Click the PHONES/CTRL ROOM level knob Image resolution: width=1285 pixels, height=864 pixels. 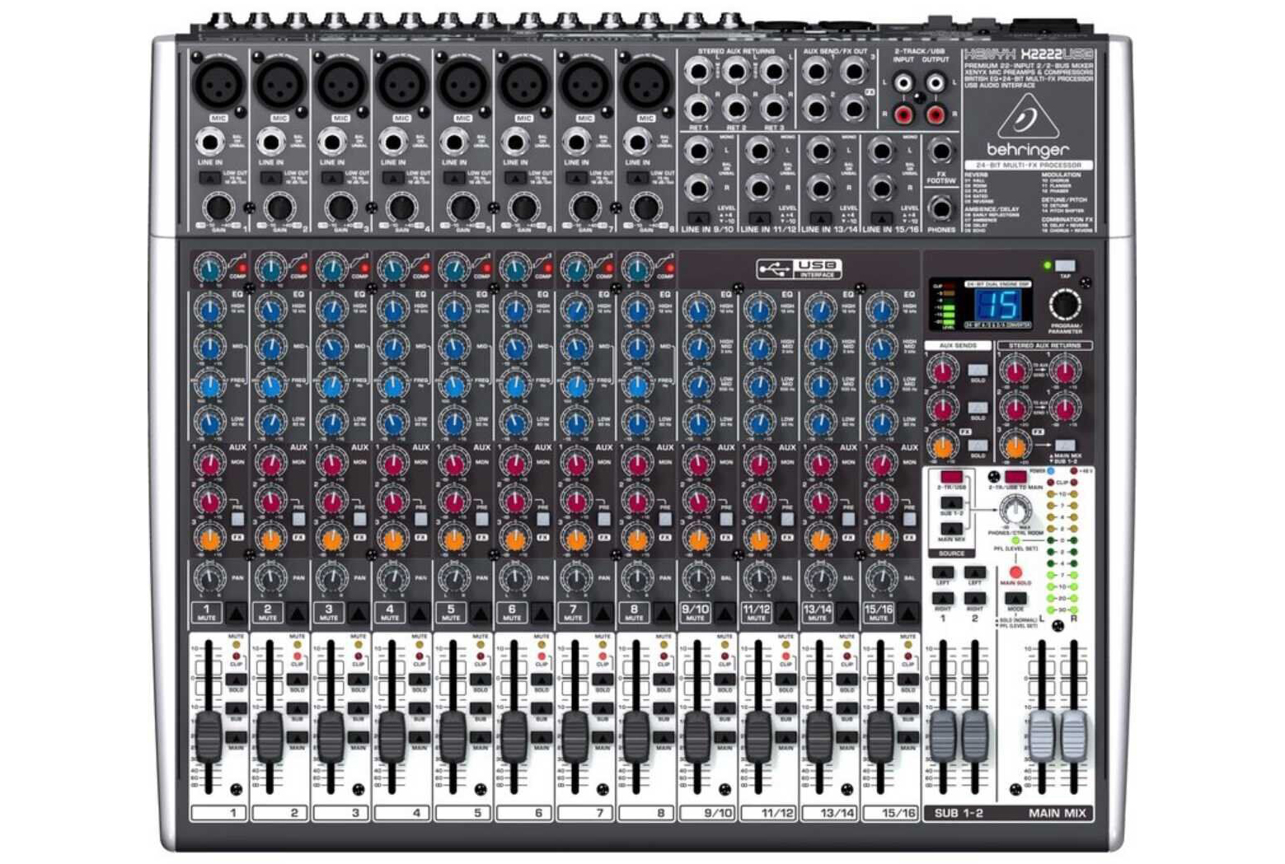pos(1015,512)
